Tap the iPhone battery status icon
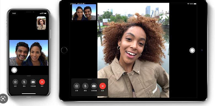 click(45, 13)
